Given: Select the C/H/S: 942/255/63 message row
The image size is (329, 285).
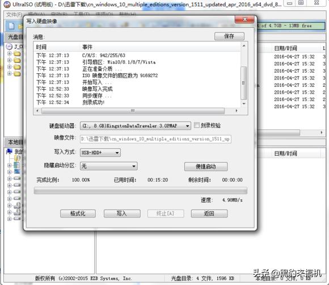Looking at the screenshot, I should tap(137, 56).
